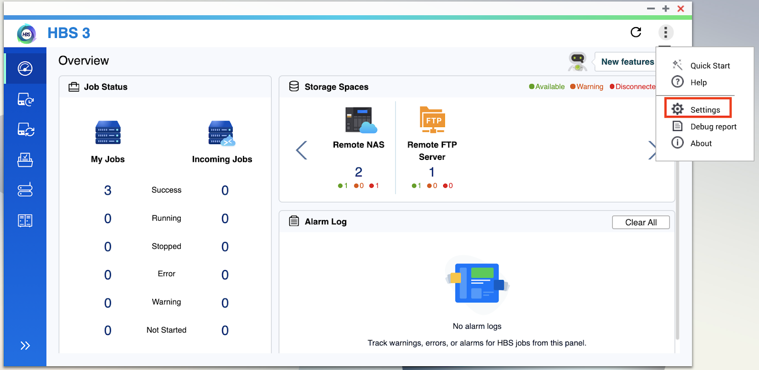Open the Overview dashboard sidebar icon
The height and width of the screenshot is (370, 759).
click(25, 69)
